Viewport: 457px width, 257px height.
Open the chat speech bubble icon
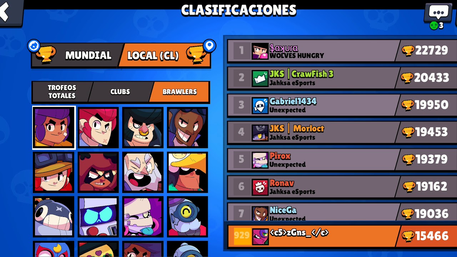coord(438,13)
